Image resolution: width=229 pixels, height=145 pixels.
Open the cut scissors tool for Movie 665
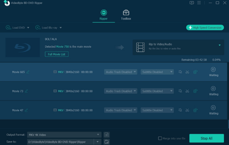[187, 72]
